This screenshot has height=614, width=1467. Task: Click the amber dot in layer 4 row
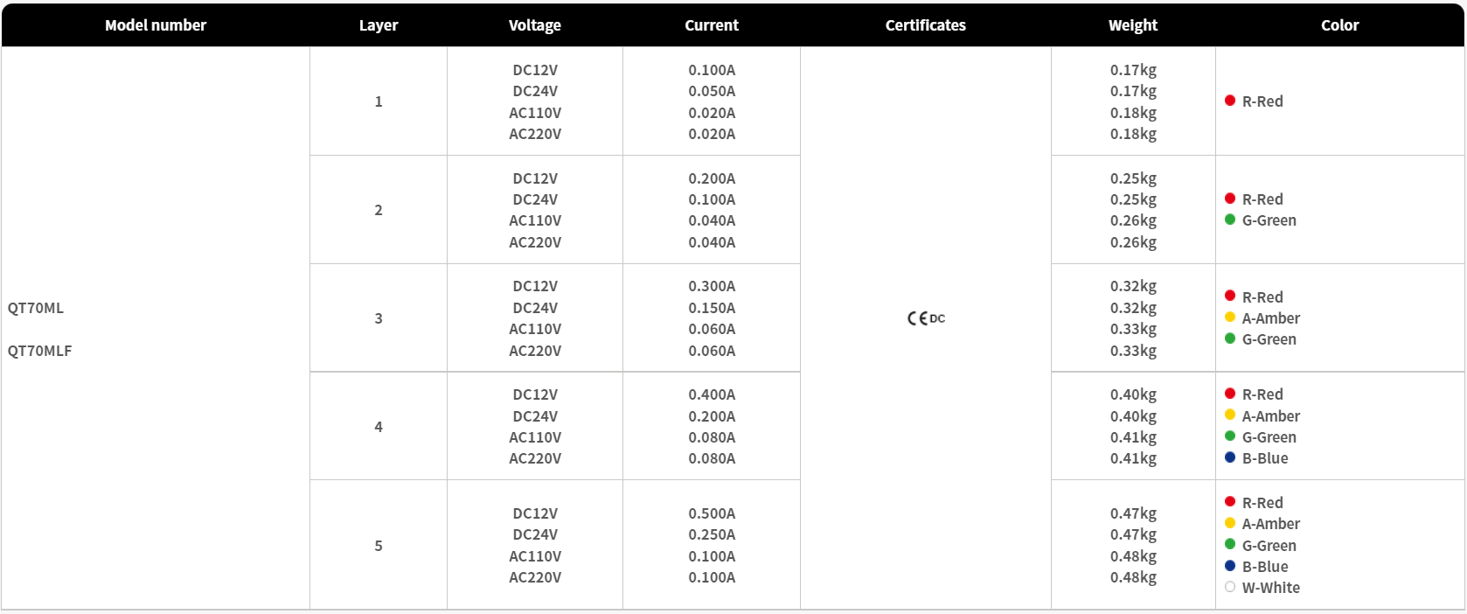1230,415
